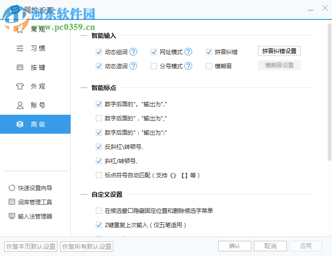Open 拼音纠错设置 button
The width and height of the screenshot is (332, 256).
[x=279, y=51]
